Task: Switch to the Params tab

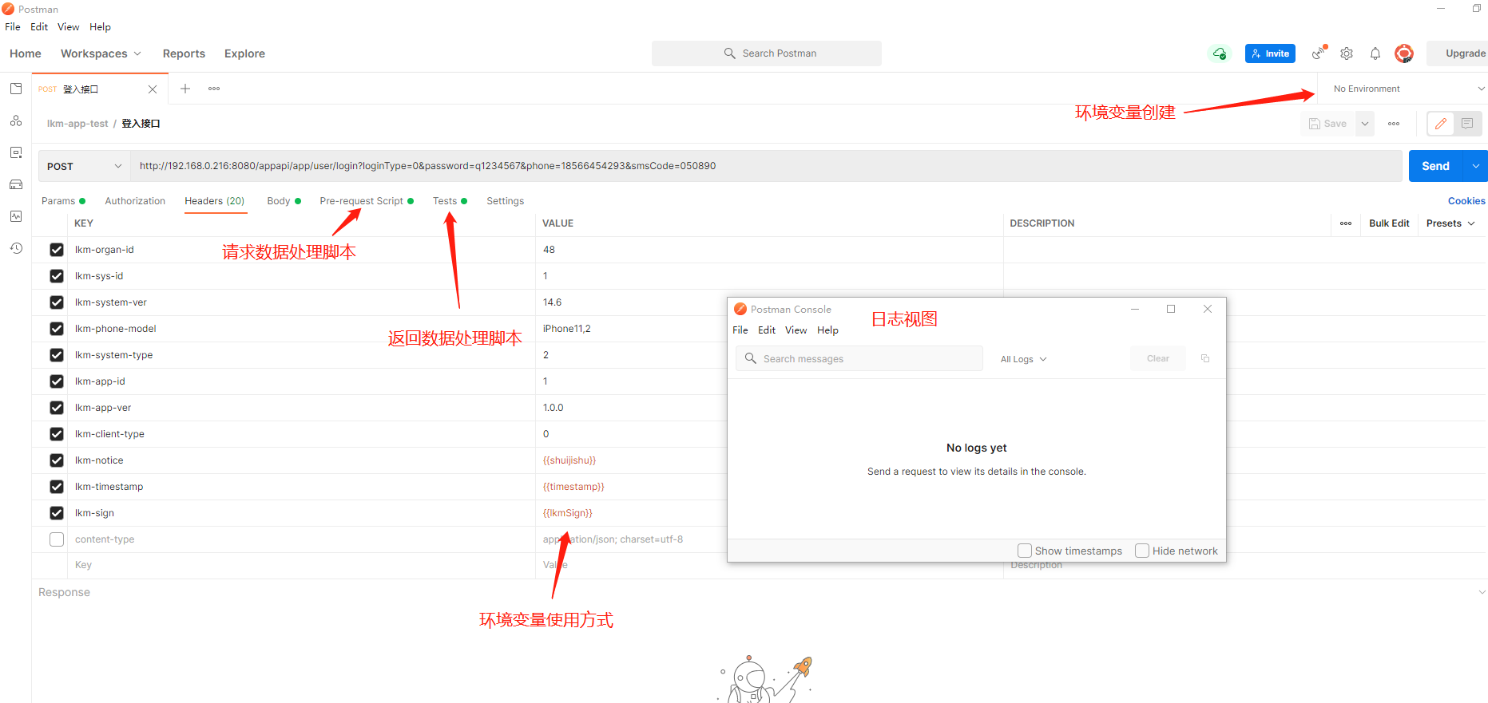Action: [x=63, y=201]
